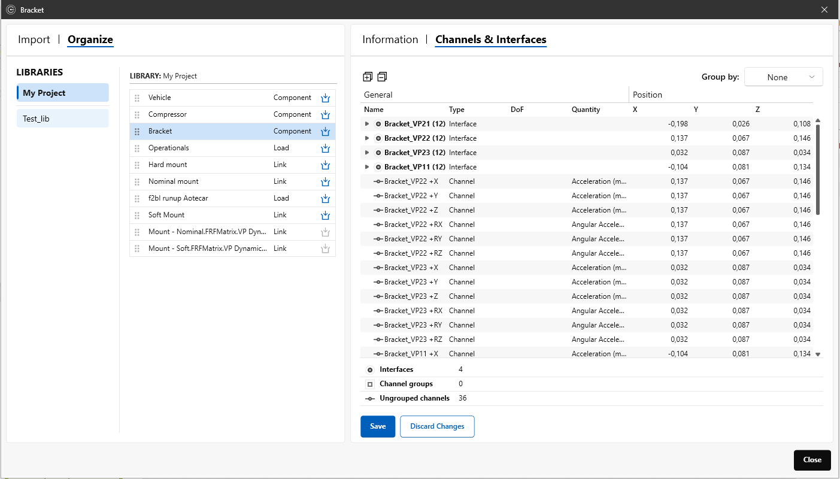The width and height of the screenshot is (840, 479).
Task: Expand the Bracket_VP11 interface row
Action: coord(367,167)
